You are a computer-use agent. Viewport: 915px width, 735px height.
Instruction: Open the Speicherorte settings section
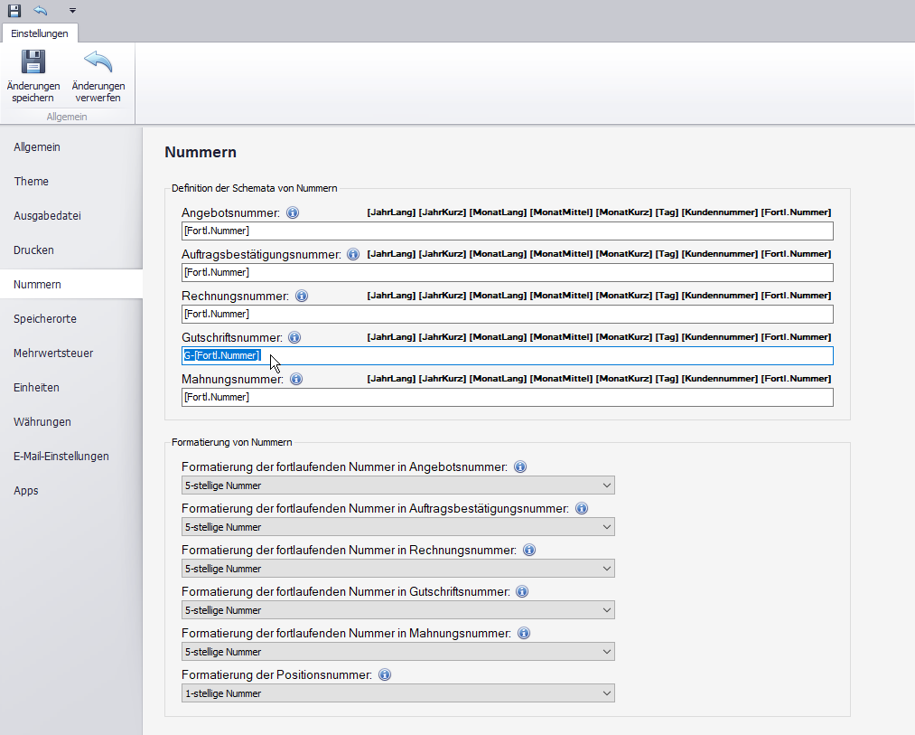pos(45,319)
